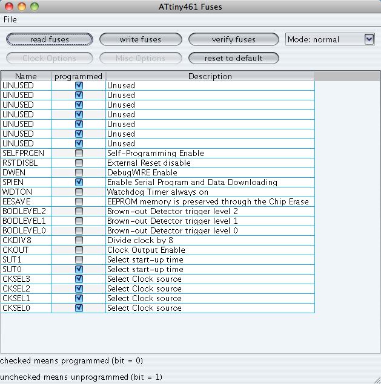This screenshot has width=381, height=384.
Task: Check the WDTON fuse checkbox
Action: 79,192
